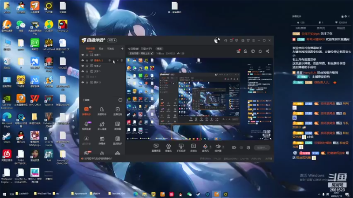Screen dimensions: 353x198
Task: Open the speaker volume arrow
Action: pos(223,147)
